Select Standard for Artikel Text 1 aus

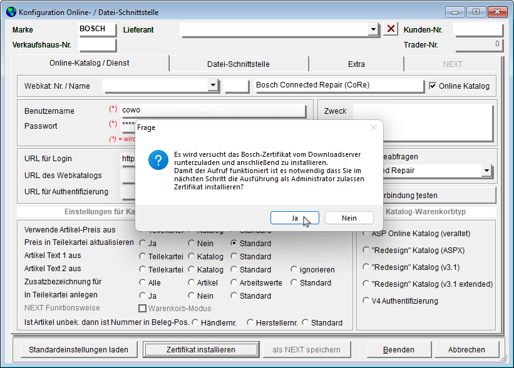point(234,256)
